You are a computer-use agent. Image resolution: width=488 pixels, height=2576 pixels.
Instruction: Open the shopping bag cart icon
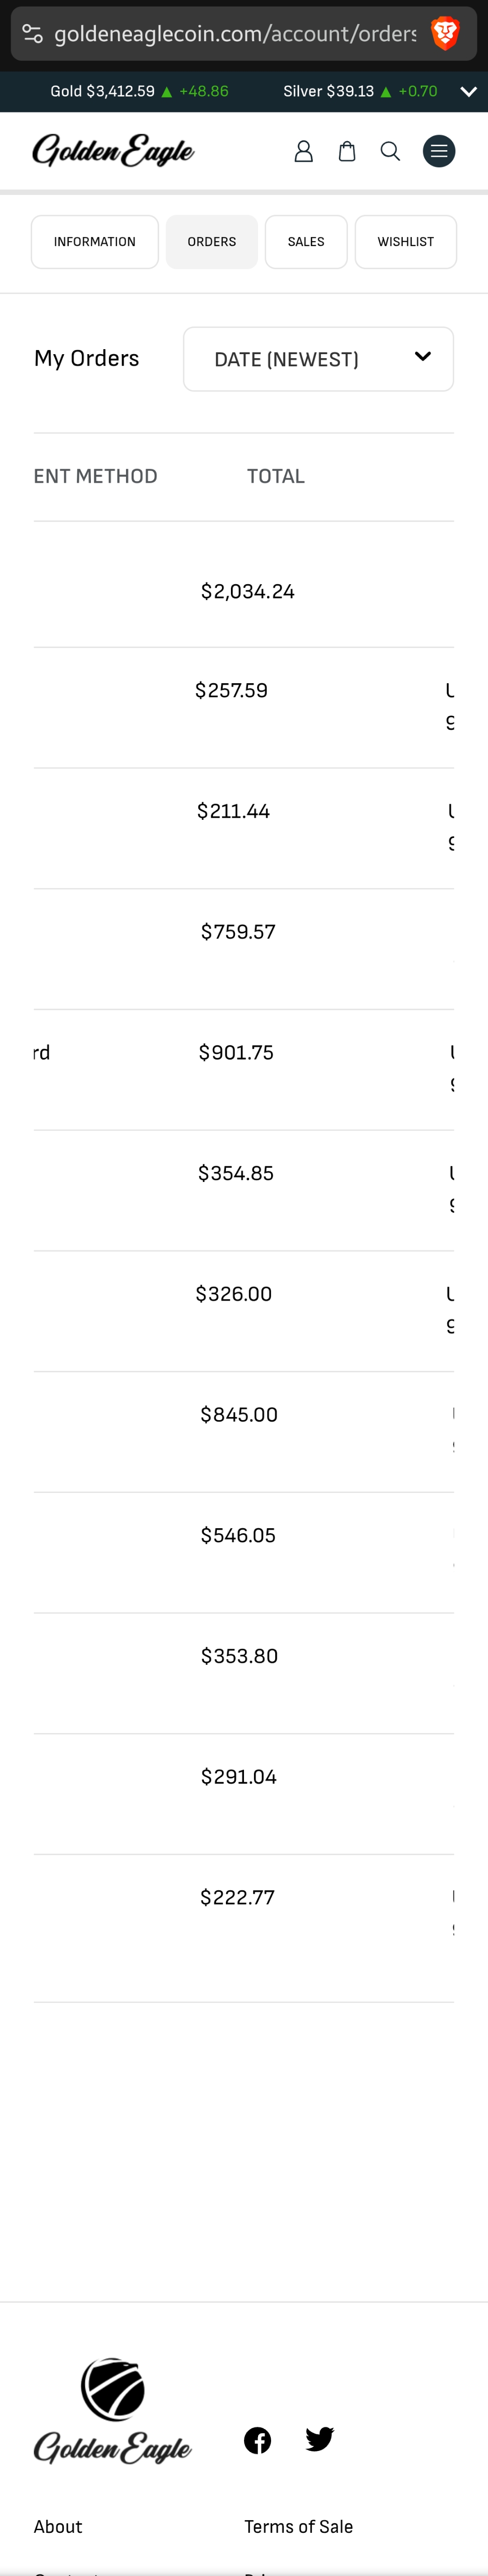[347, 151]
